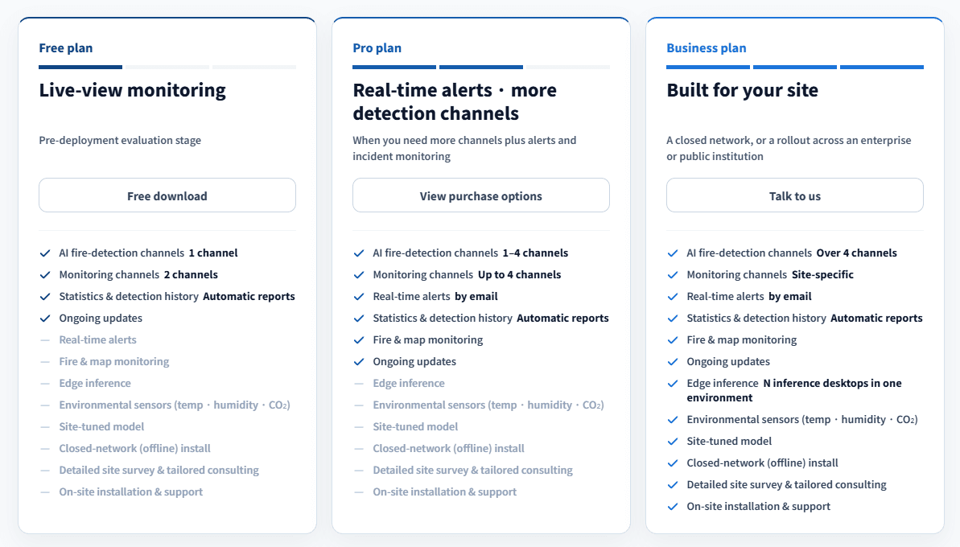This screenshot has width=960, height=547.
Task: Click the 'Free plan' label
Action: pyautogui.click(x=66, y=47)
